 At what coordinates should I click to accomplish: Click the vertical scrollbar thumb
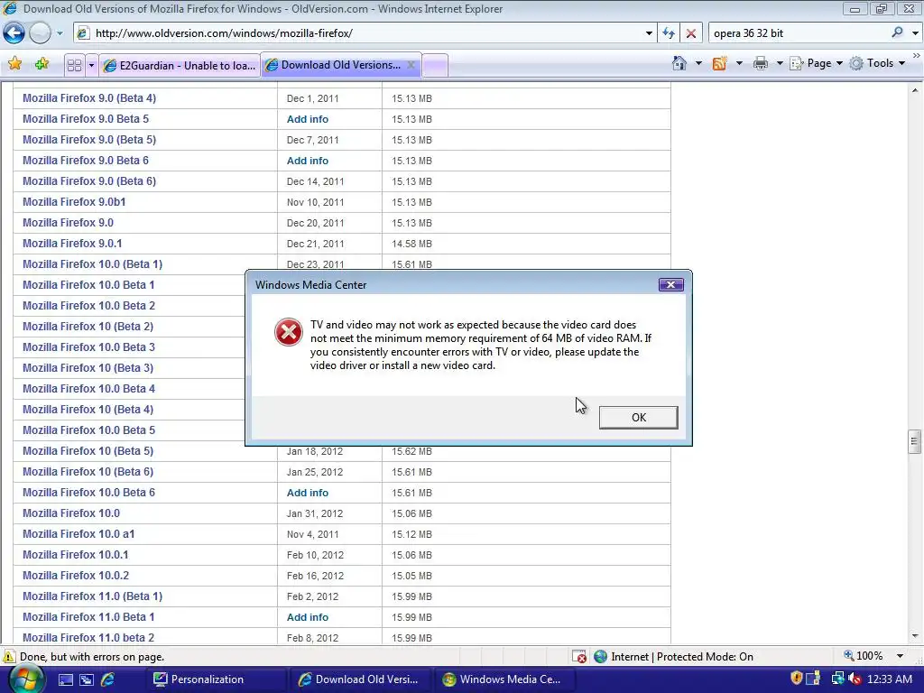(x=915, y=440)
